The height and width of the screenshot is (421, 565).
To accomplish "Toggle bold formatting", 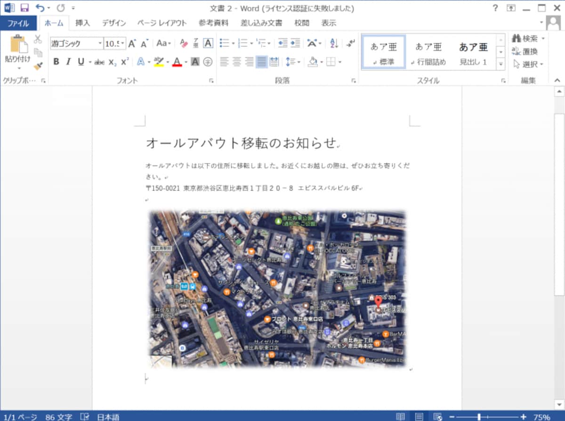I will pos(56,62).
